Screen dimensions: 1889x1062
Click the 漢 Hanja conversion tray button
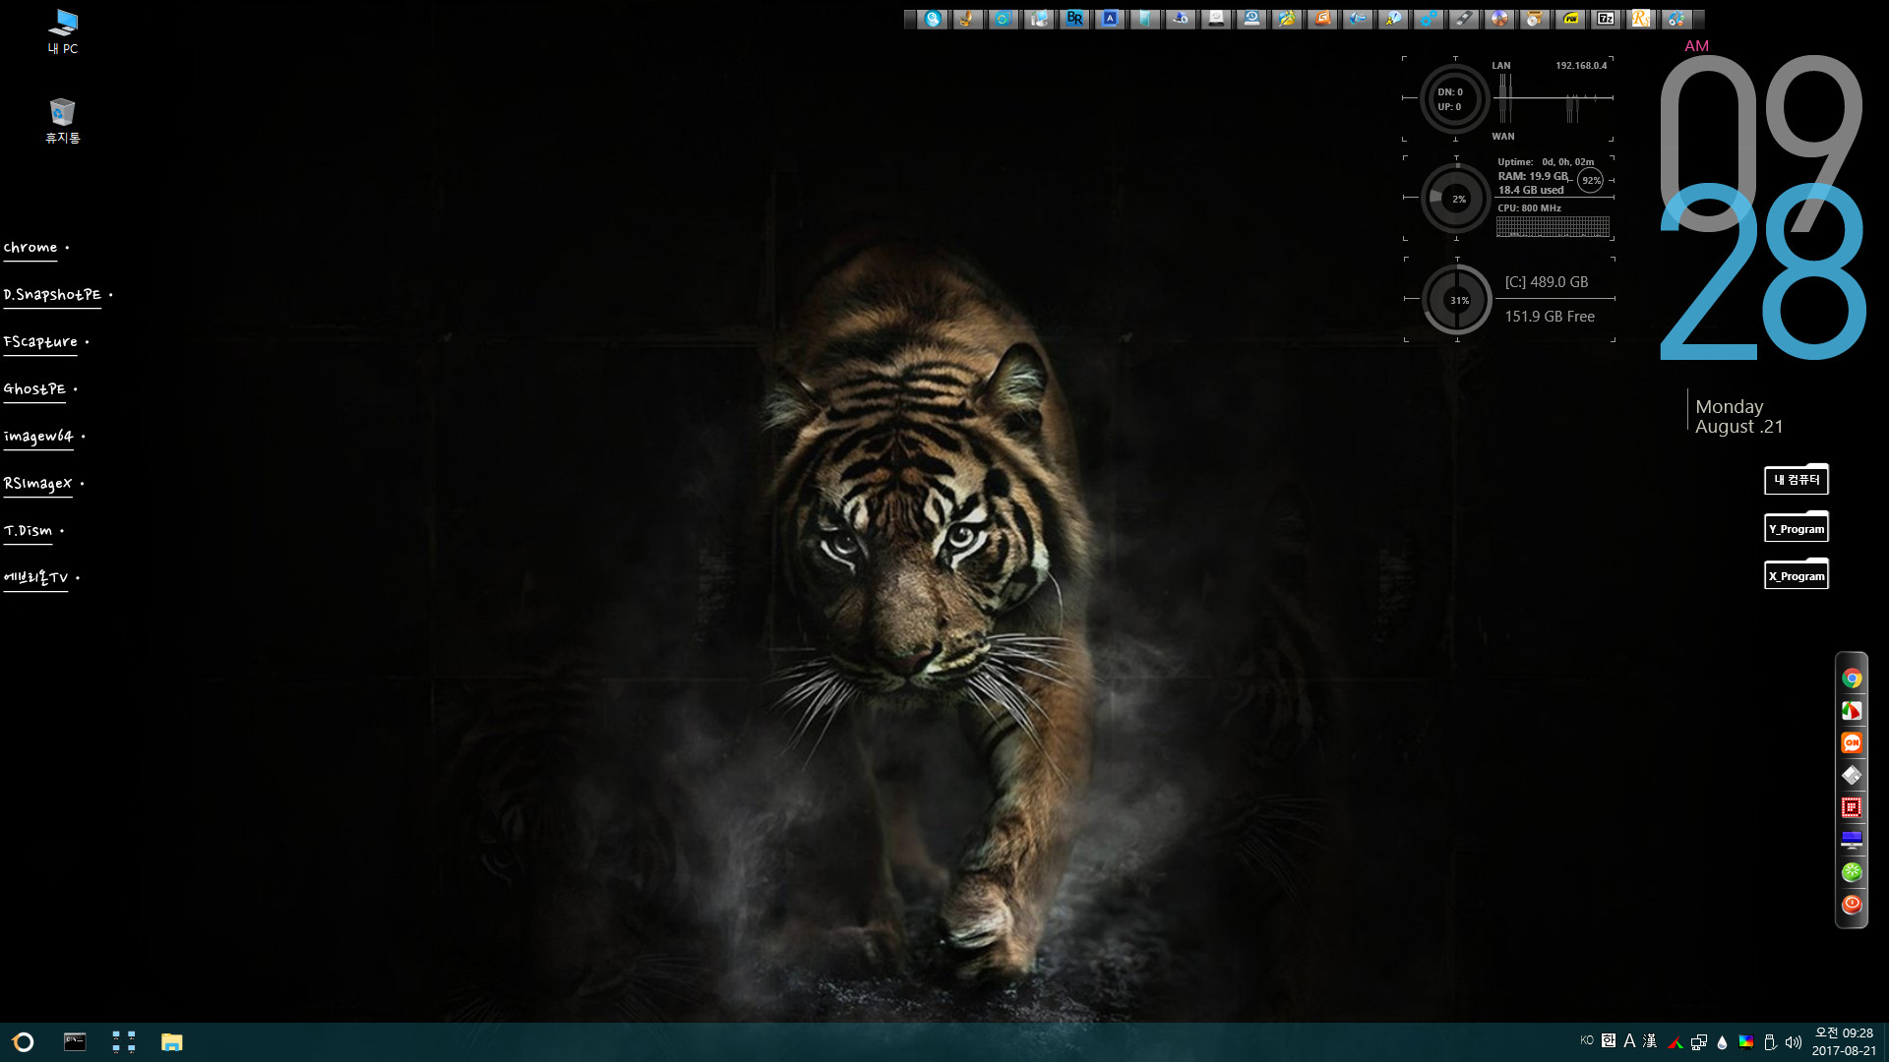[x=1650, y=1040]
